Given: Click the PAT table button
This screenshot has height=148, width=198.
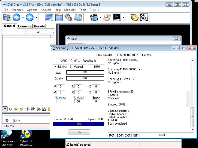Looking at the screenshot, I should [112, 135].
